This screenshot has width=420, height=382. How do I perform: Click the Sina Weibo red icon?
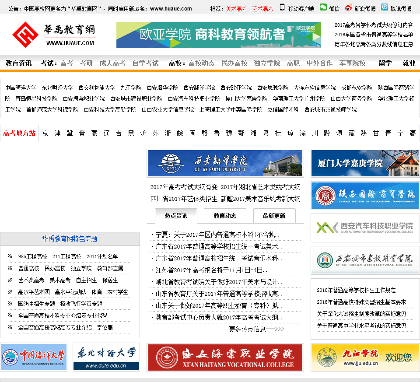click(349, 7)
